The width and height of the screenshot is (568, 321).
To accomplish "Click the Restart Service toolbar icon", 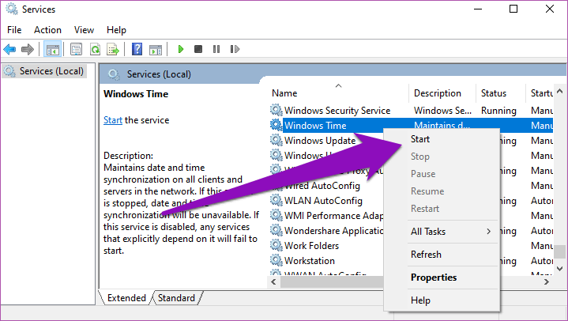I will point(235,49).
